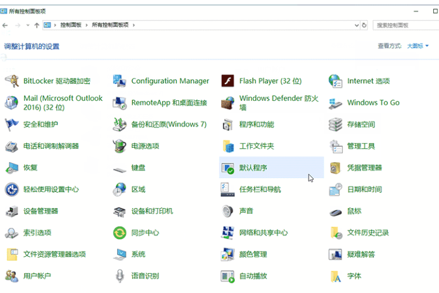Open the 同步中心 green sync icon
This screenshot has width=439, height=293.
(119, 233)
